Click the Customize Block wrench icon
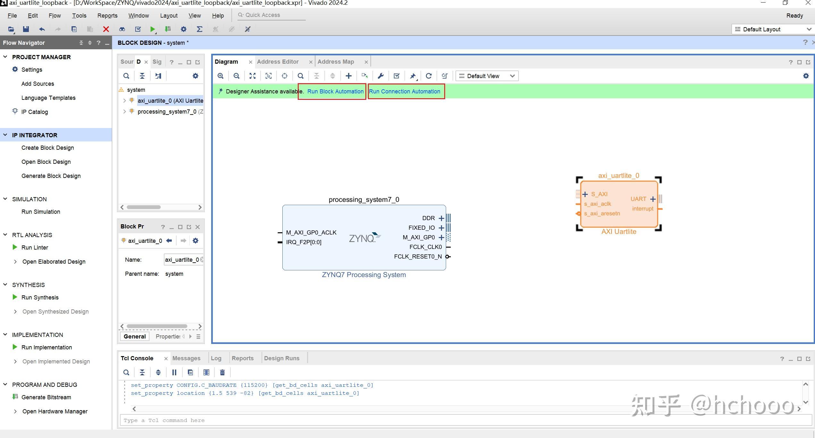815x438 pixels. [x=380, y=76]
